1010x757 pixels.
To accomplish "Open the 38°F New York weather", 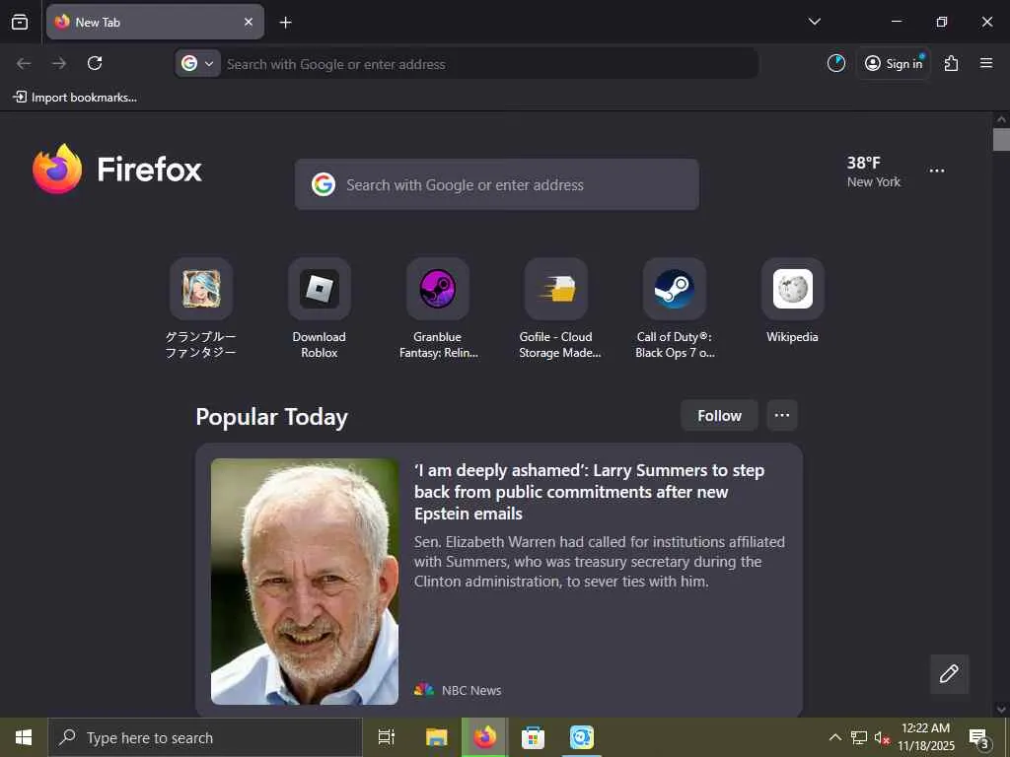I will 874,172.
